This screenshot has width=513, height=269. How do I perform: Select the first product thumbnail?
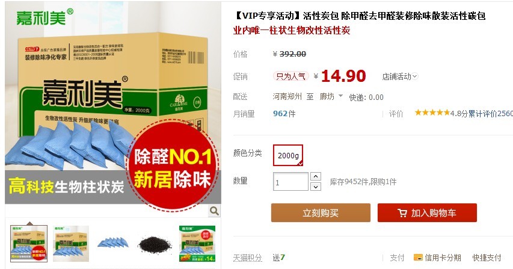coord(29,244)
